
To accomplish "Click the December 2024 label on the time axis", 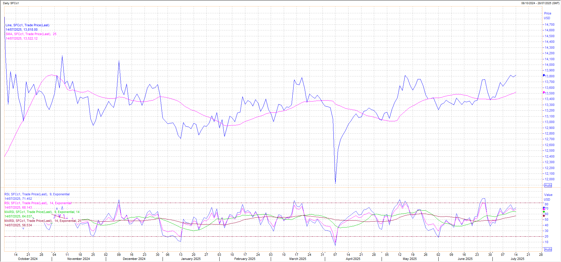I will click(134, 259).
